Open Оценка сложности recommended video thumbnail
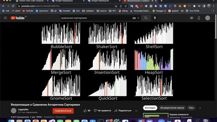The height and width of the screenshot is (122, 217). pos(156,116)
